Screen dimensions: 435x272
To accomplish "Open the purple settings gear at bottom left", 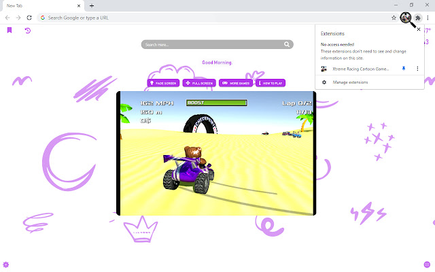I will (6, 265).
